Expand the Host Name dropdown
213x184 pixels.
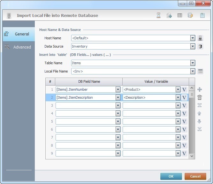click(x=193, y=38)
